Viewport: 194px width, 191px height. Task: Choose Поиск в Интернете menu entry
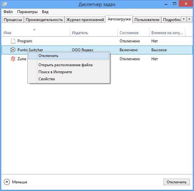[55, 72]
